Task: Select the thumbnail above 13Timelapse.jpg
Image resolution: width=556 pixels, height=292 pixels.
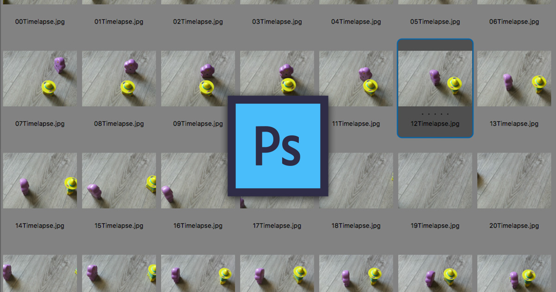Action: 514,78
